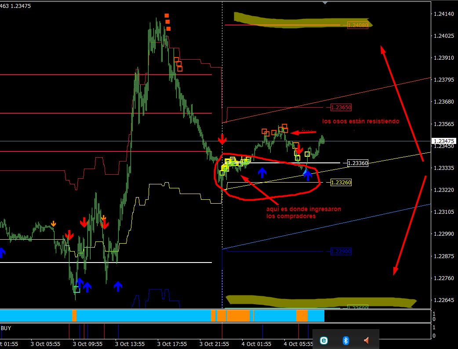Image resolution: width=458 pixels, height=349 pixels.
Task: Select the 1.22900 blue price label
Action: (341, 252)
